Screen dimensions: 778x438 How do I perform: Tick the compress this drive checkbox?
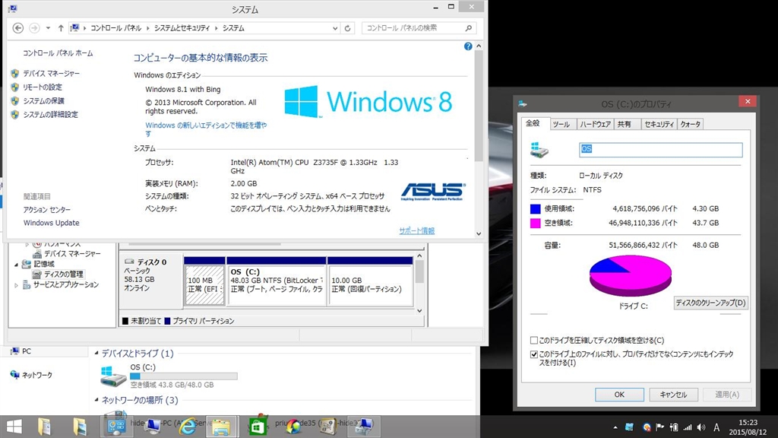[534, 341]
